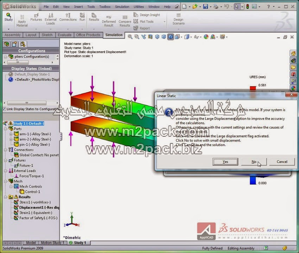Click the Rebuild traffic light icon
Screen dimensions: 299x253
[x=248, y=7]
